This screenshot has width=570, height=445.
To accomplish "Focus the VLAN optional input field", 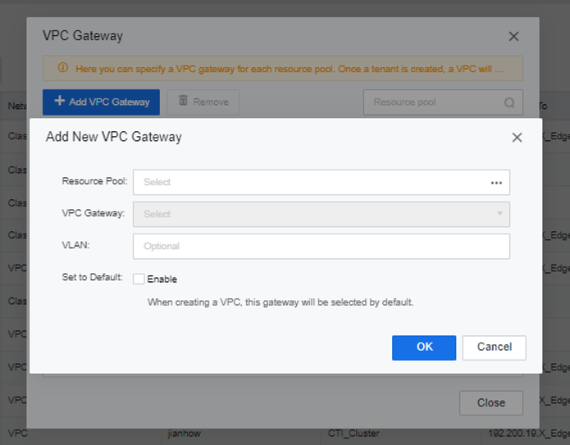I will pyautogui.click(x=321, y=246).
